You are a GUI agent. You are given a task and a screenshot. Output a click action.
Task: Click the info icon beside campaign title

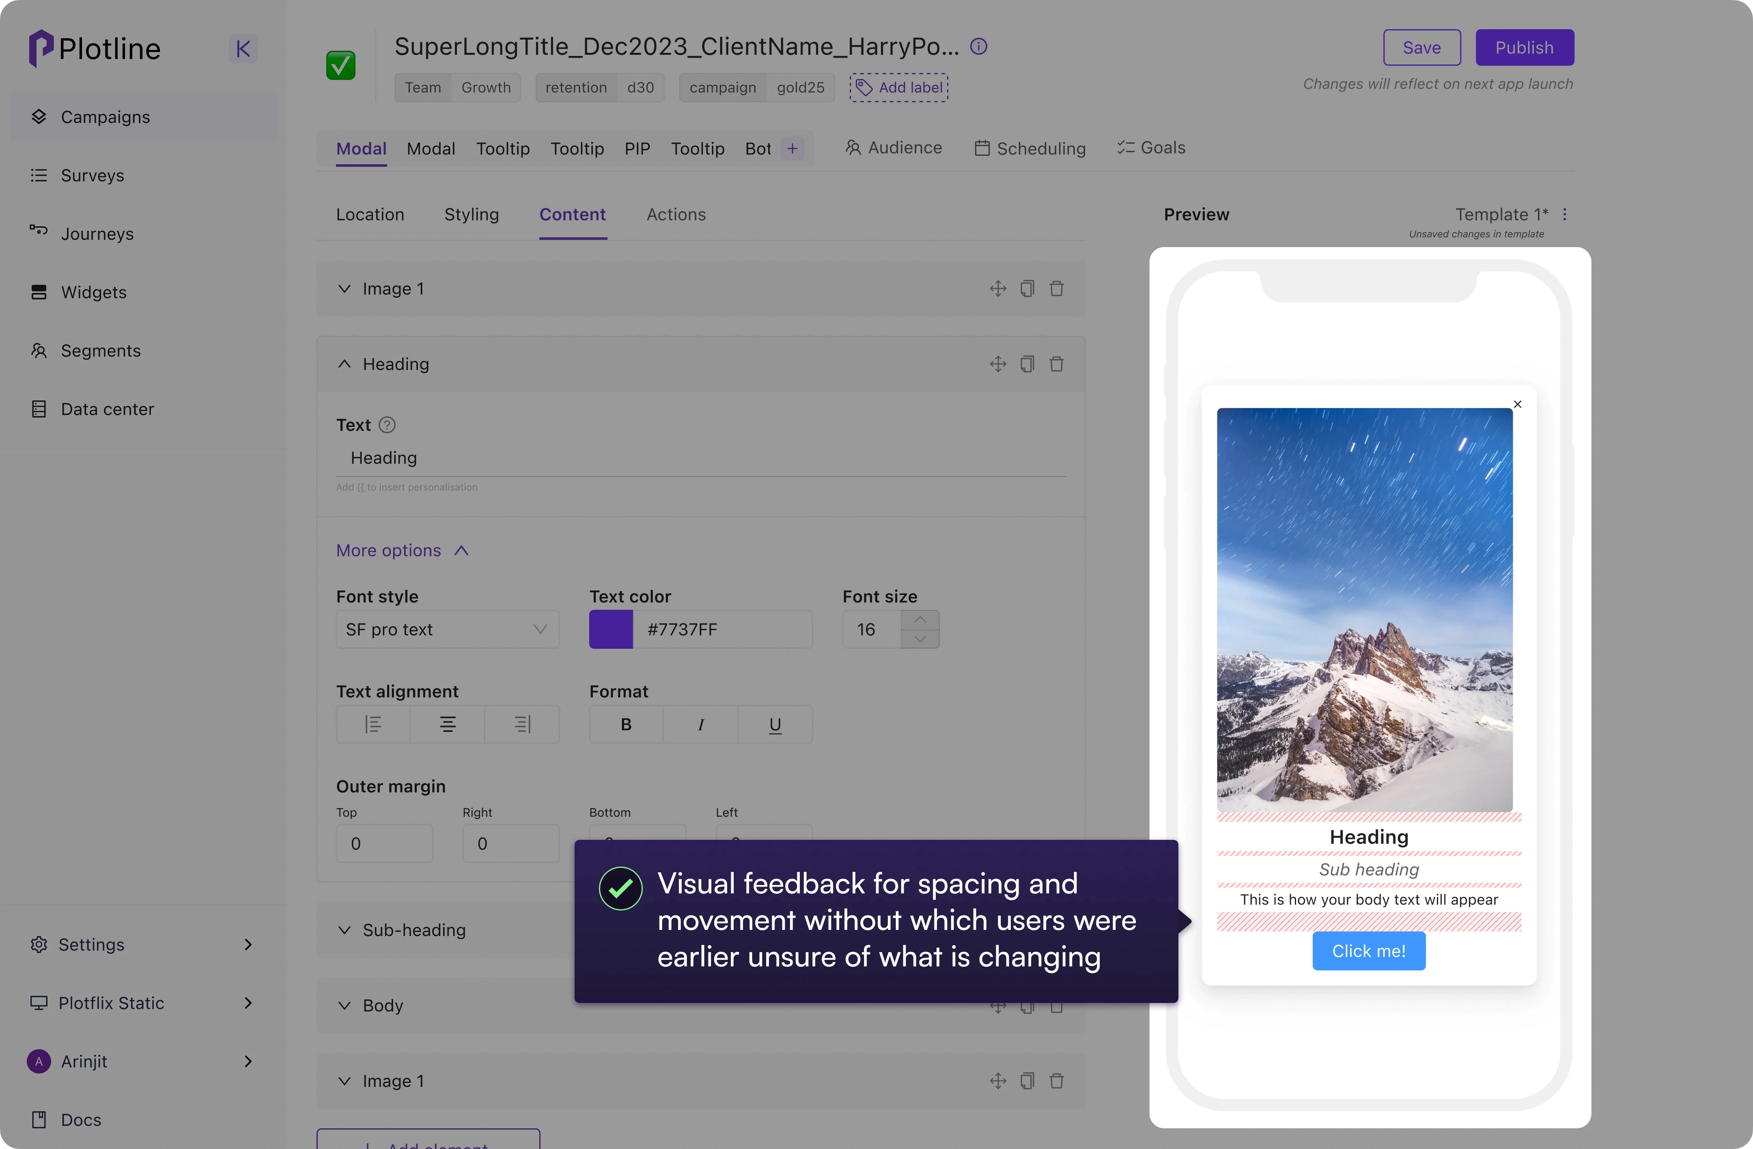coord(978,46)
